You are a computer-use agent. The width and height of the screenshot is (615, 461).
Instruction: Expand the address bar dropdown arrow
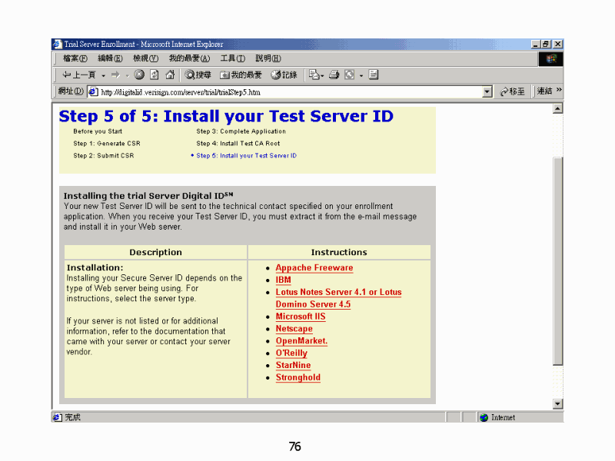[487, 91]
